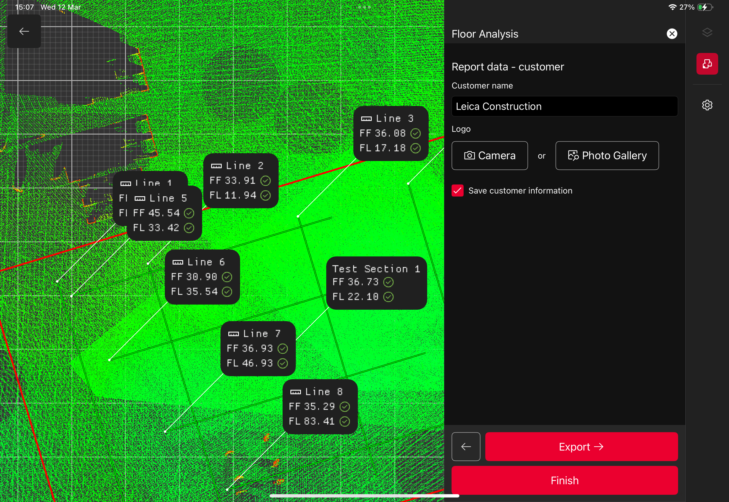Click the Camera logo button

tap(490, 155)
